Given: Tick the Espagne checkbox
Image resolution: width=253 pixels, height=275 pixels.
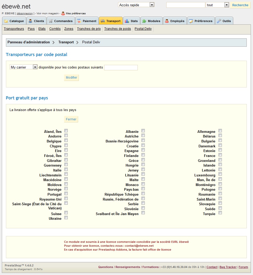Looking at the screenshot, I should click(x=143, y=150).
